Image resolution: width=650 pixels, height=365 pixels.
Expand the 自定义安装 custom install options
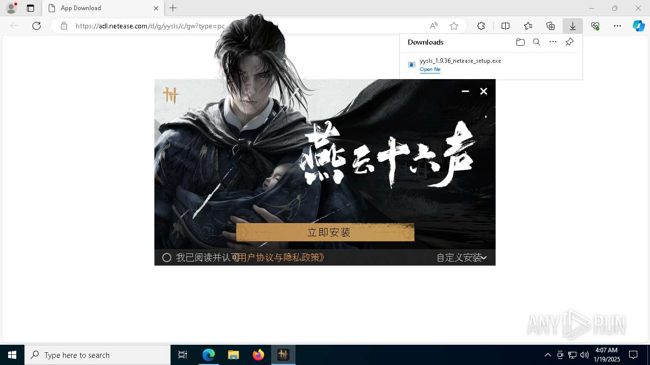coord(461,258)
